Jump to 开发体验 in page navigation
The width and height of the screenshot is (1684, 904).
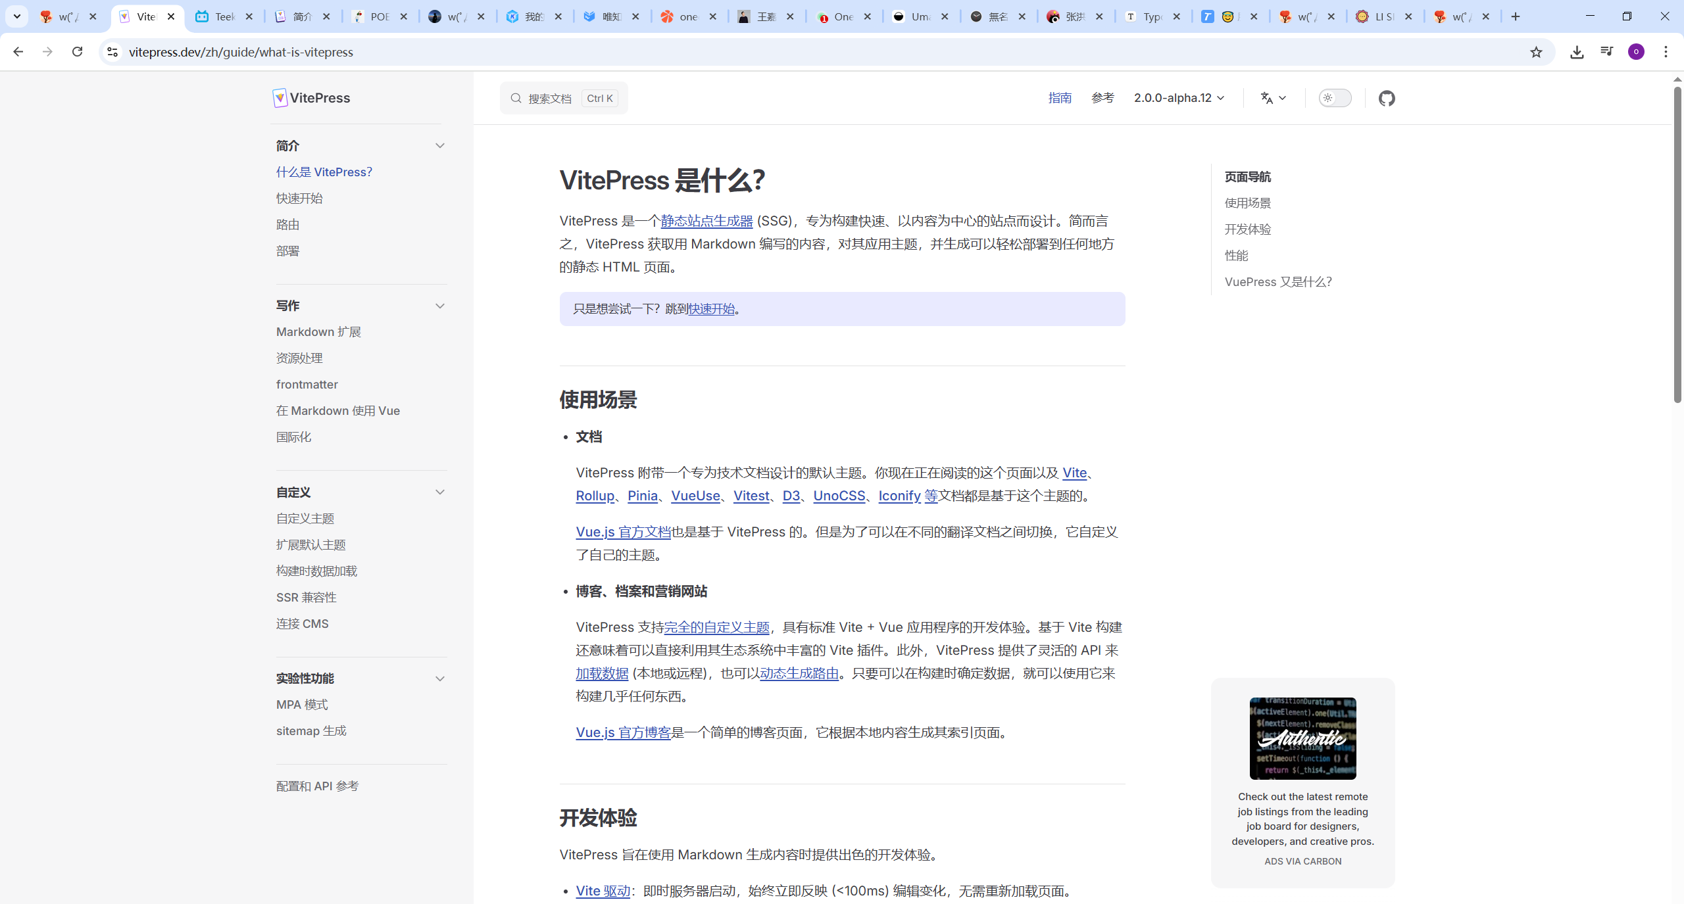1247,229
